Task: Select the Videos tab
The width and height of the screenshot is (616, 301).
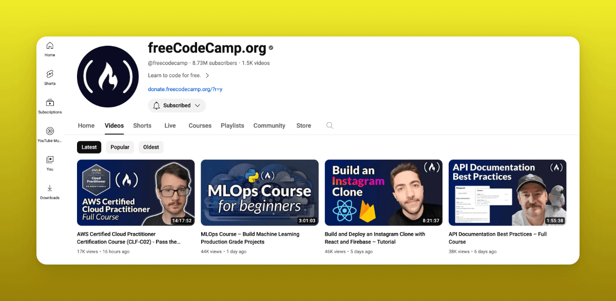Action: pos(114,125)
